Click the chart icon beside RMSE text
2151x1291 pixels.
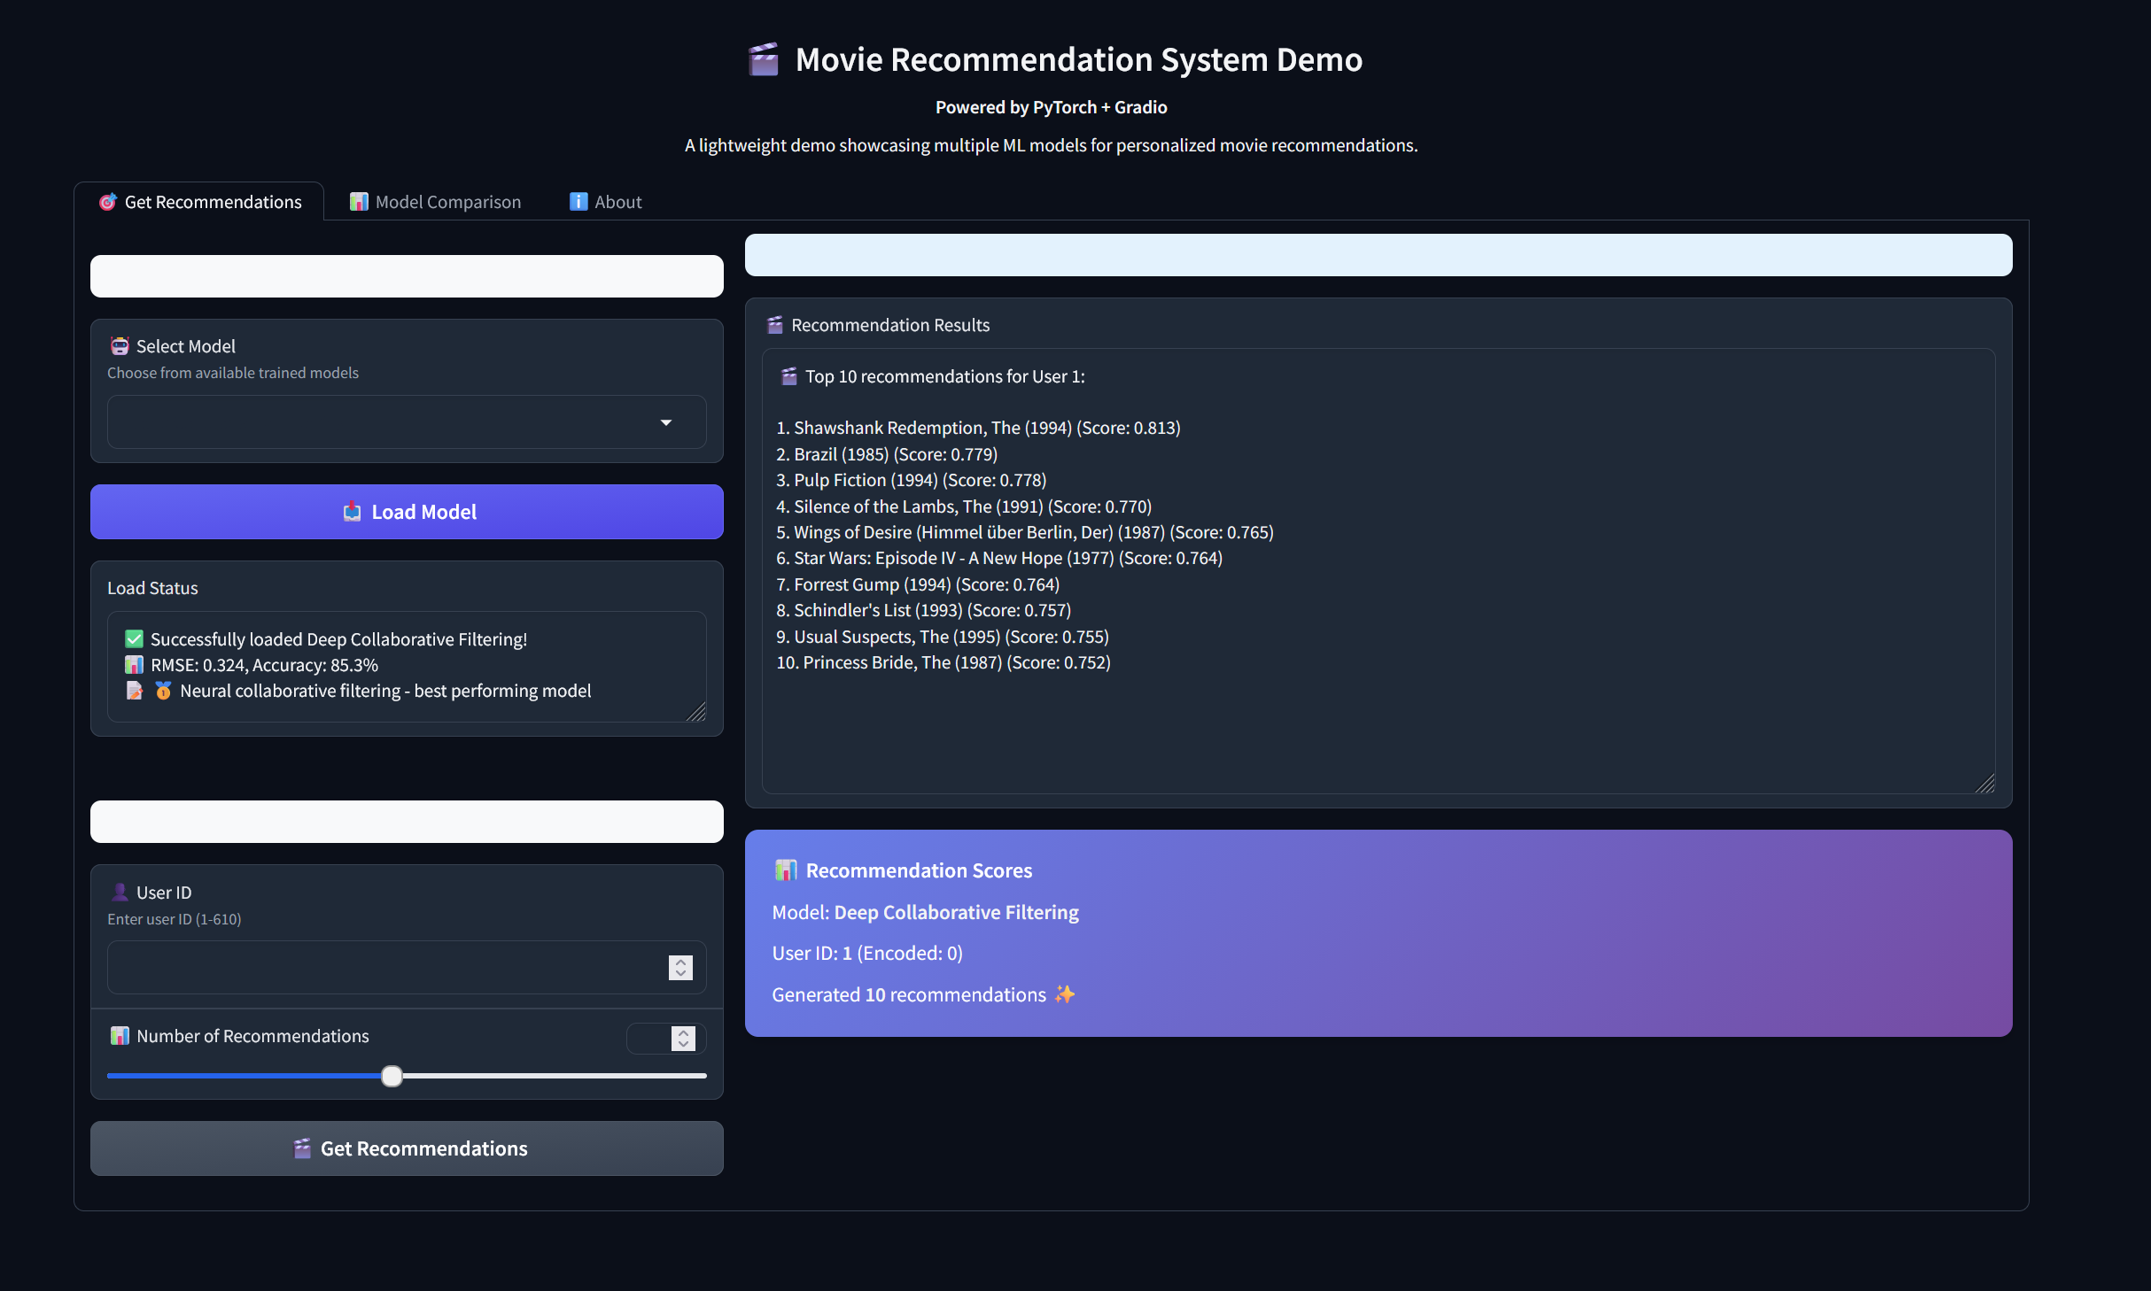tap(135, 665)
